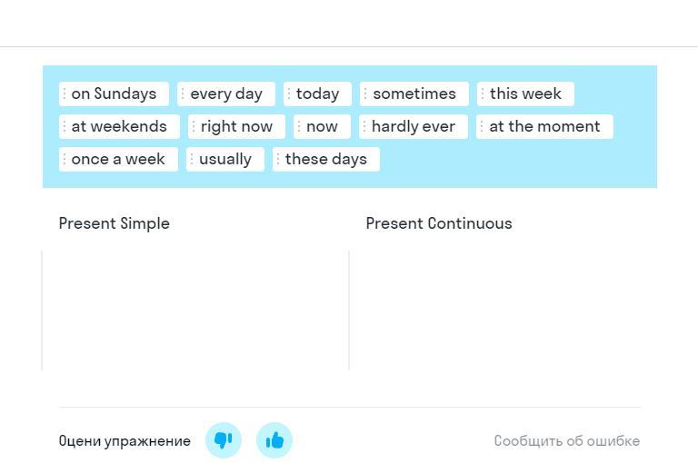698x463 pixels.
Task: Select the 'this week' chip
Action: [x=525, y=94]
